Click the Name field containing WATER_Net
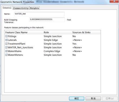Viewport: 119px width, 102px height. pyautogui.click(x=39, y=14)
